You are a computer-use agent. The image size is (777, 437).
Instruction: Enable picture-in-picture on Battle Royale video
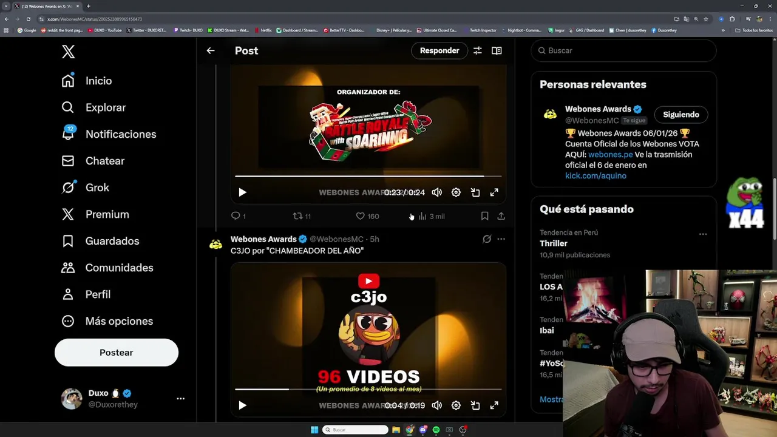tap(475, 192)
